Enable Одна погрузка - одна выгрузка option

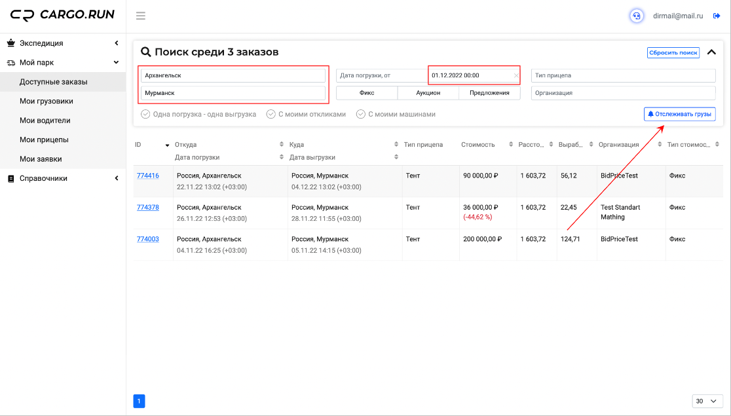click(198, 114)
